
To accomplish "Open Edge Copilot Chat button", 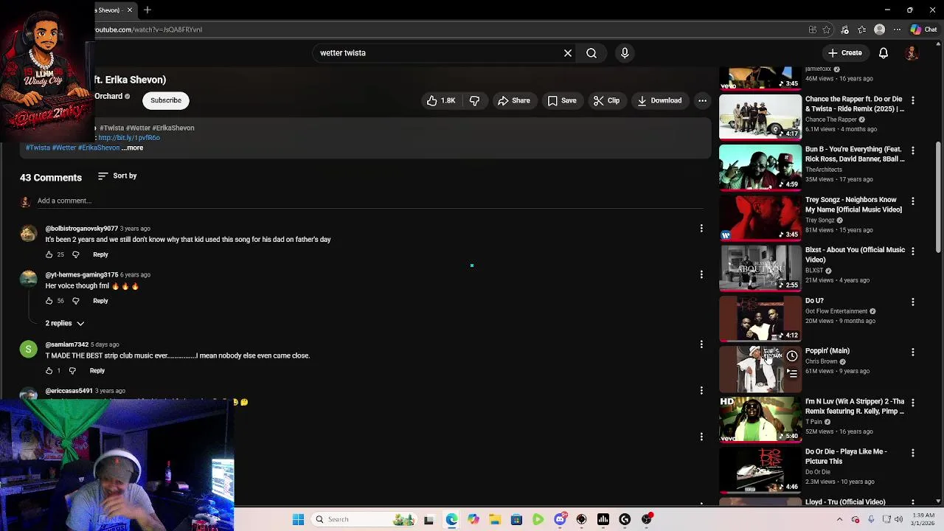I will (x=923, y=29).
